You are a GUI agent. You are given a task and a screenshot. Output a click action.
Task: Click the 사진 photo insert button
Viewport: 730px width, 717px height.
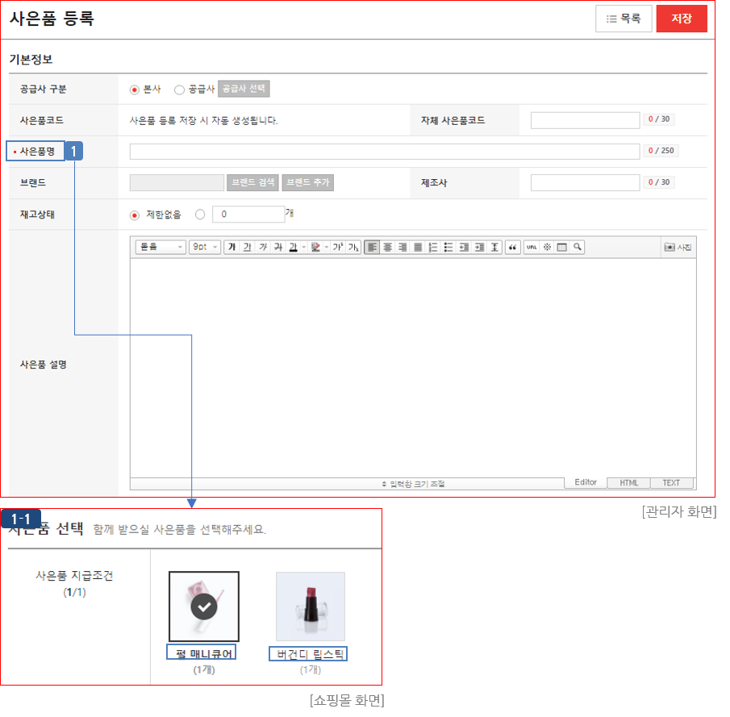coord(678,247)
